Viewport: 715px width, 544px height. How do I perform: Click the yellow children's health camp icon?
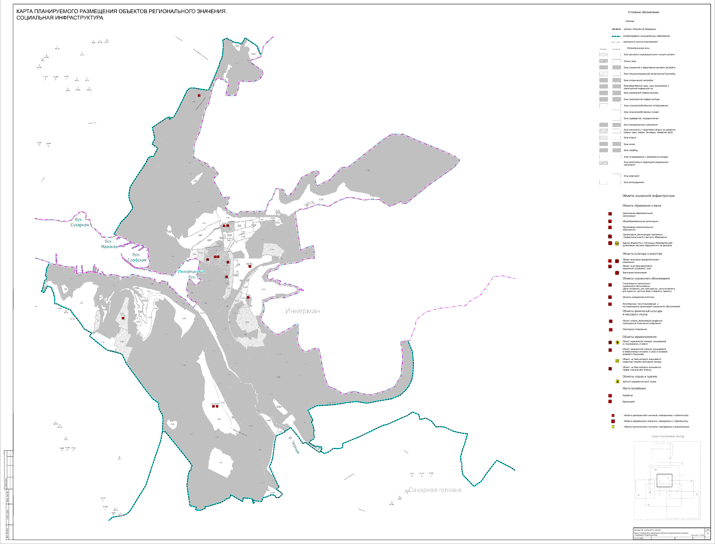(x=617, y=382)
